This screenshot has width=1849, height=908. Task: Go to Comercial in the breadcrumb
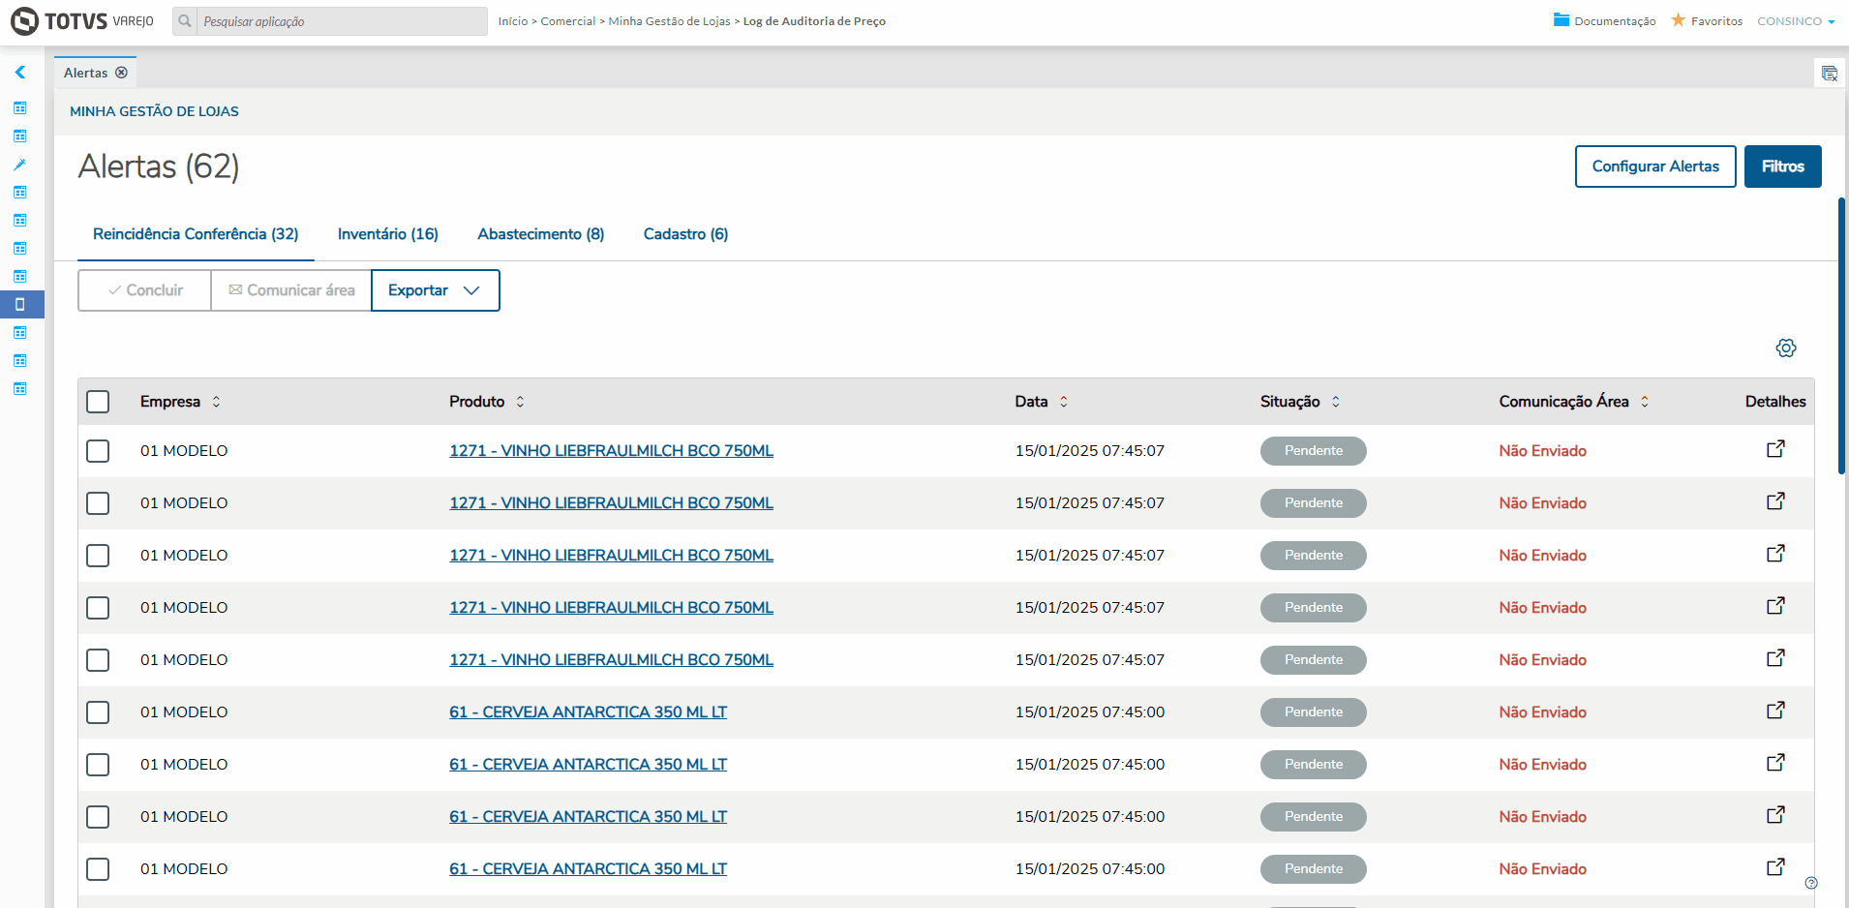[568, 21]
